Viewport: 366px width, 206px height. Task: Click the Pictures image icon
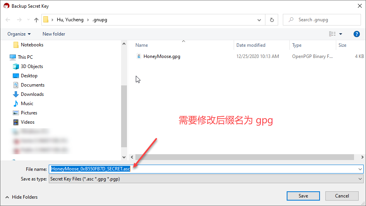coord(16,113)
